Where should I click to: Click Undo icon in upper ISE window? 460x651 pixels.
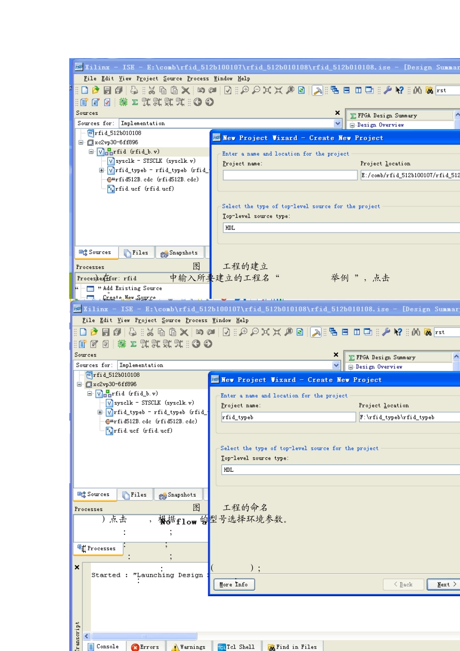tap(201, 90)
